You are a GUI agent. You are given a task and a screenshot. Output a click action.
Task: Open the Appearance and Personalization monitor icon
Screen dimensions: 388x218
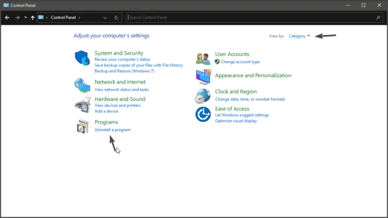(x=203, y=77)
